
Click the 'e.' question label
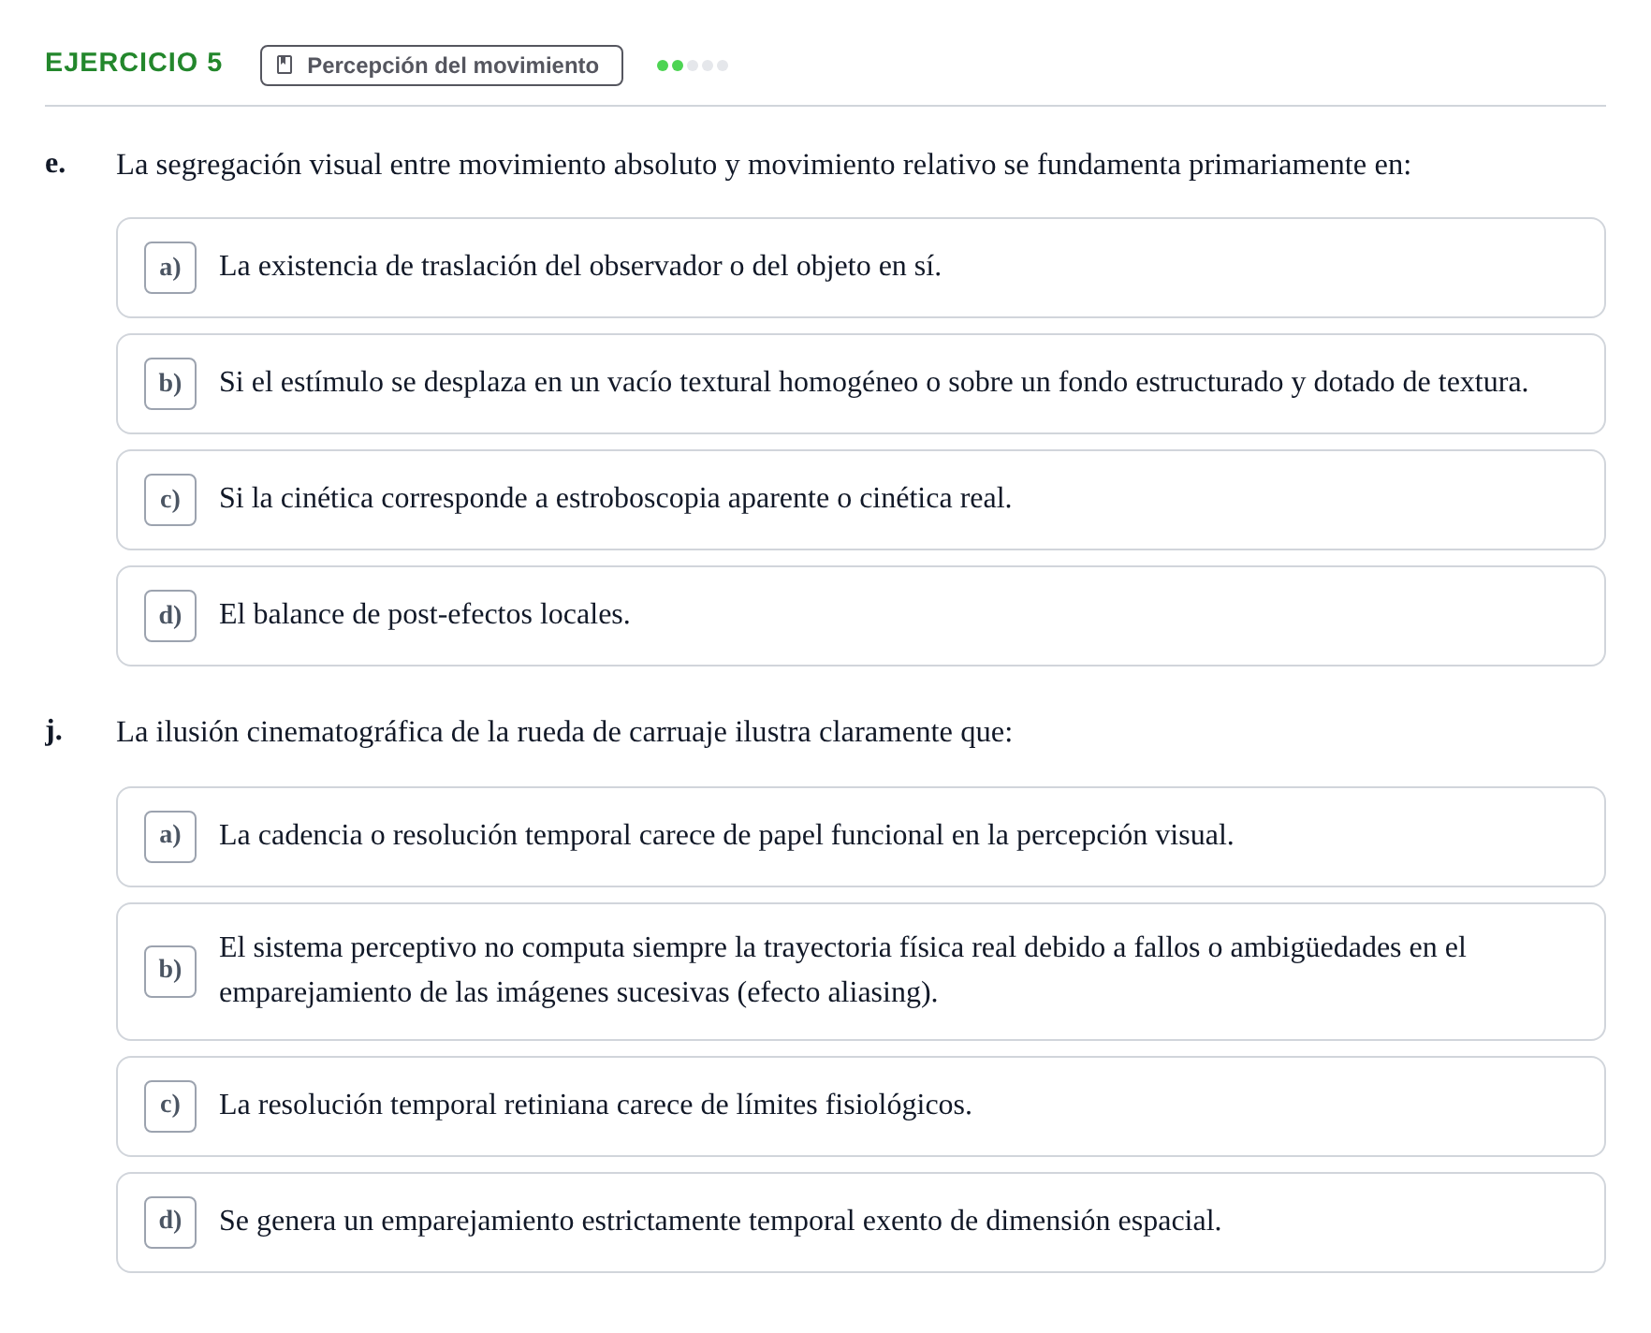coord(55,164)
